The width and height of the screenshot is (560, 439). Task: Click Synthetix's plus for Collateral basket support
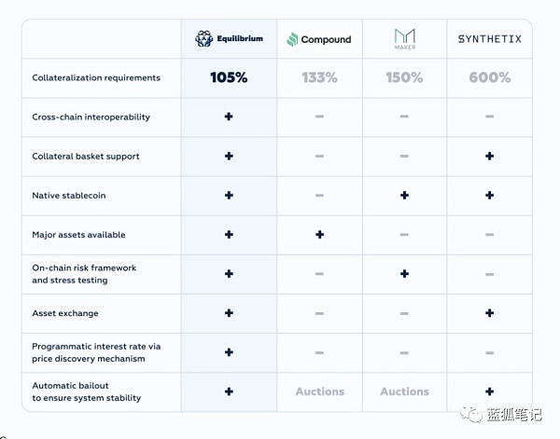click(x=489, y=157)
